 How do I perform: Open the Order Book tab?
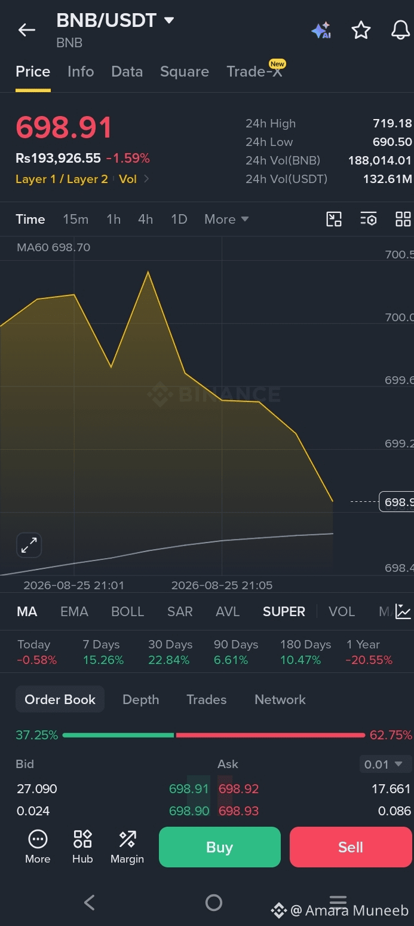pyautogui.click(x=60, y=699)
